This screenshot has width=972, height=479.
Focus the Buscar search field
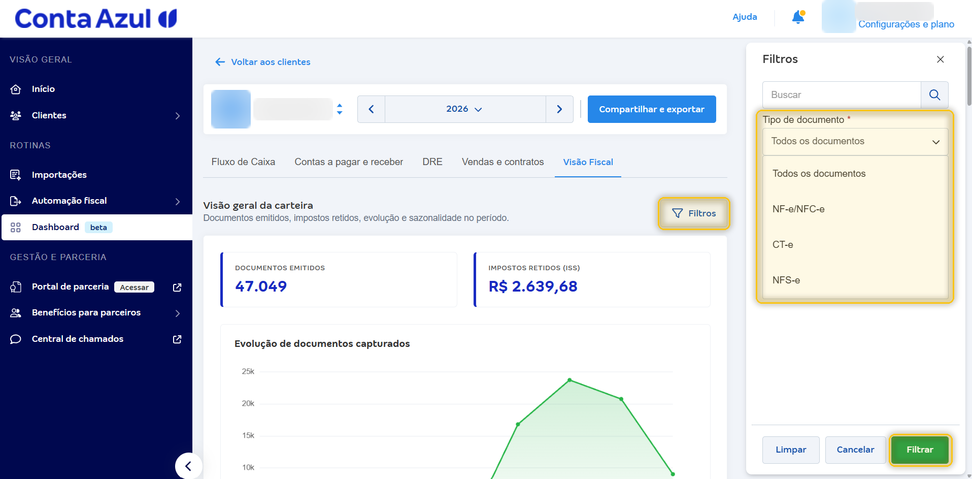click(842, 95)
